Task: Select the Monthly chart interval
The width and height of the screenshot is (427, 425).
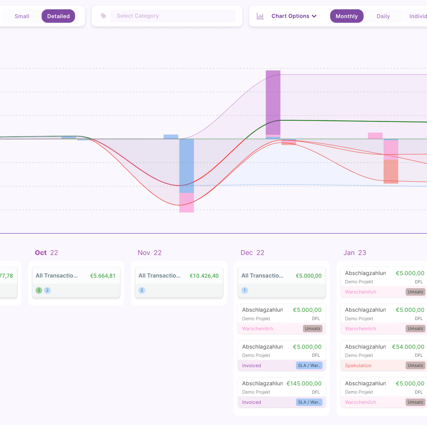Action: (x=346, y=16)
